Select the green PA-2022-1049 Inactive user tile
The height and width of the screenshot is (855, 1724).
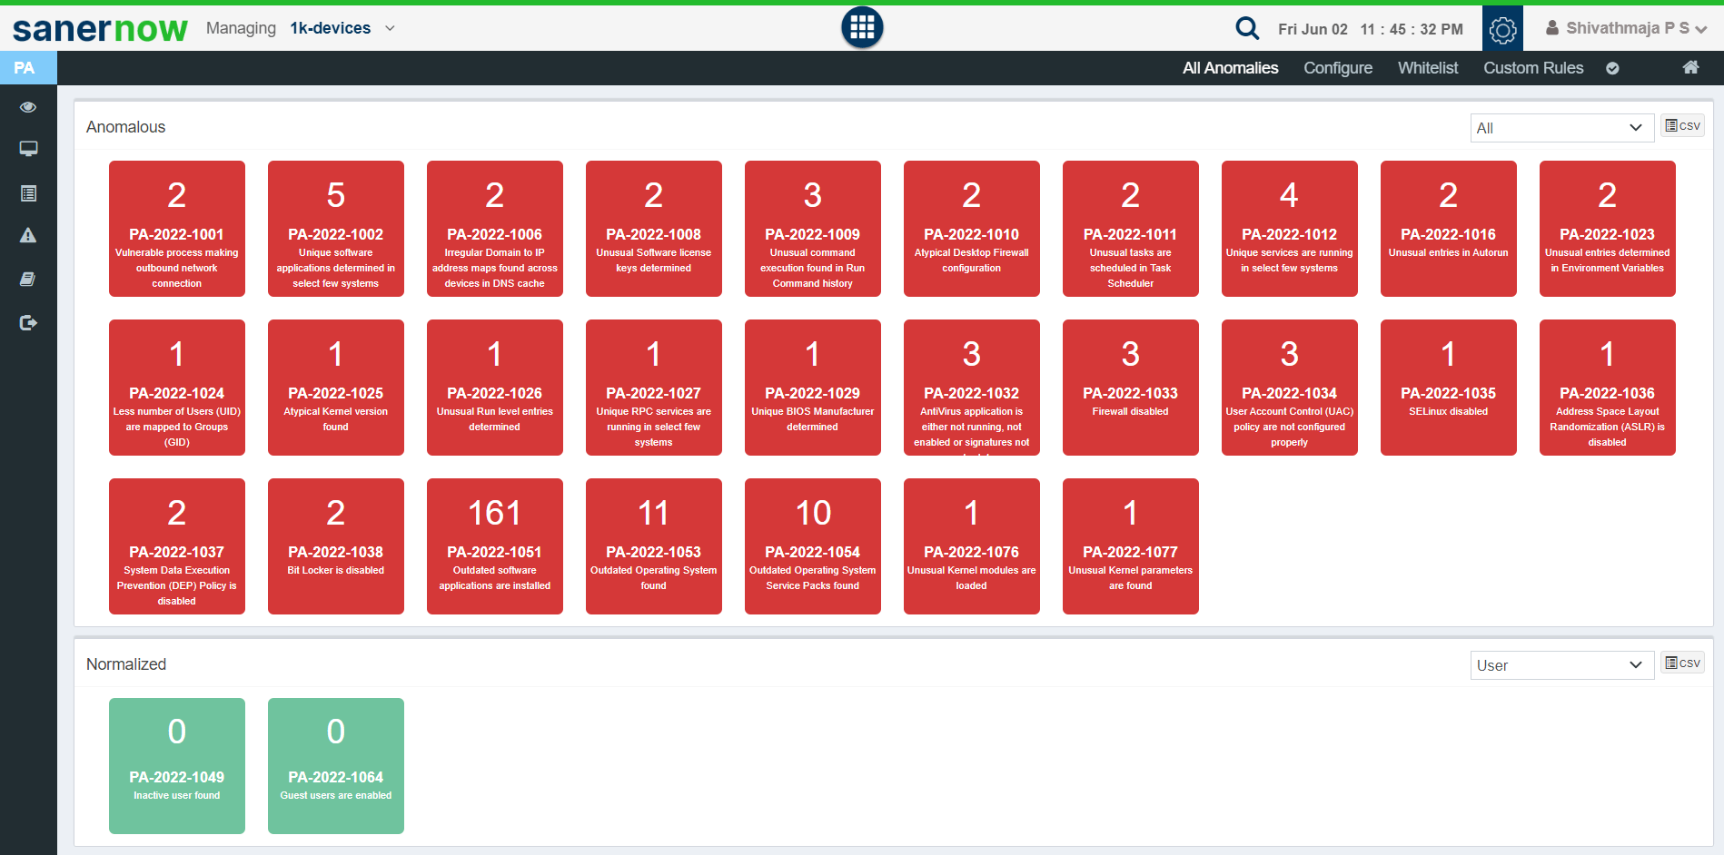177,765
